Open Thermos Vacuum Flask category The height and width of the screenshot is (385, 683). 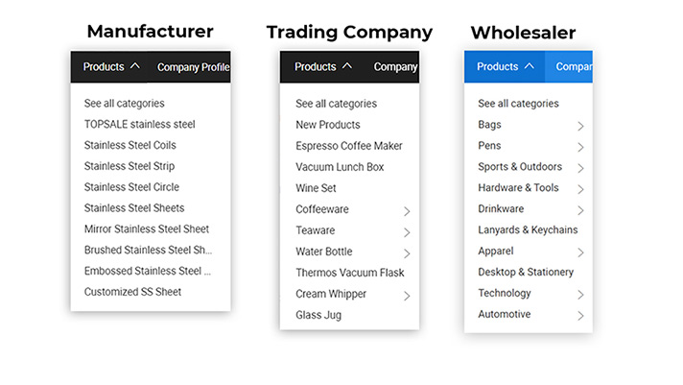point(349,273)
